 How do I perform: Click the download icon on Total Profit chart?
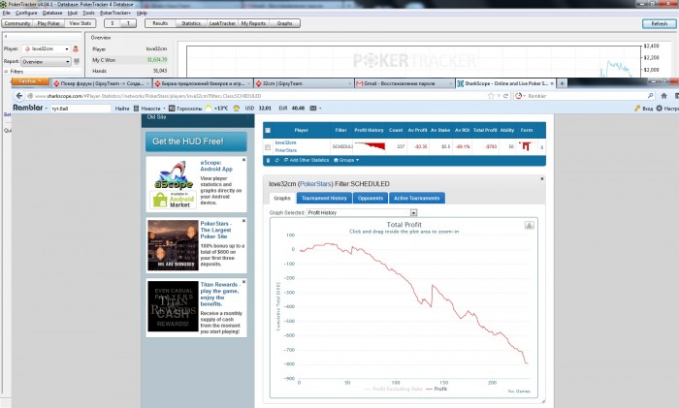coord(530,225)
